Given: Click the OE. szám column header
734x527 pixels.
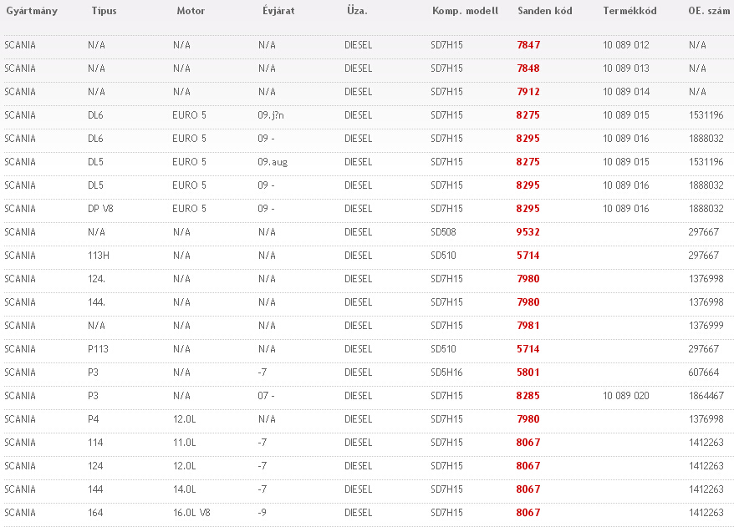Looking at the screenshot, I should pyautogui.click(x=706, y=12).
